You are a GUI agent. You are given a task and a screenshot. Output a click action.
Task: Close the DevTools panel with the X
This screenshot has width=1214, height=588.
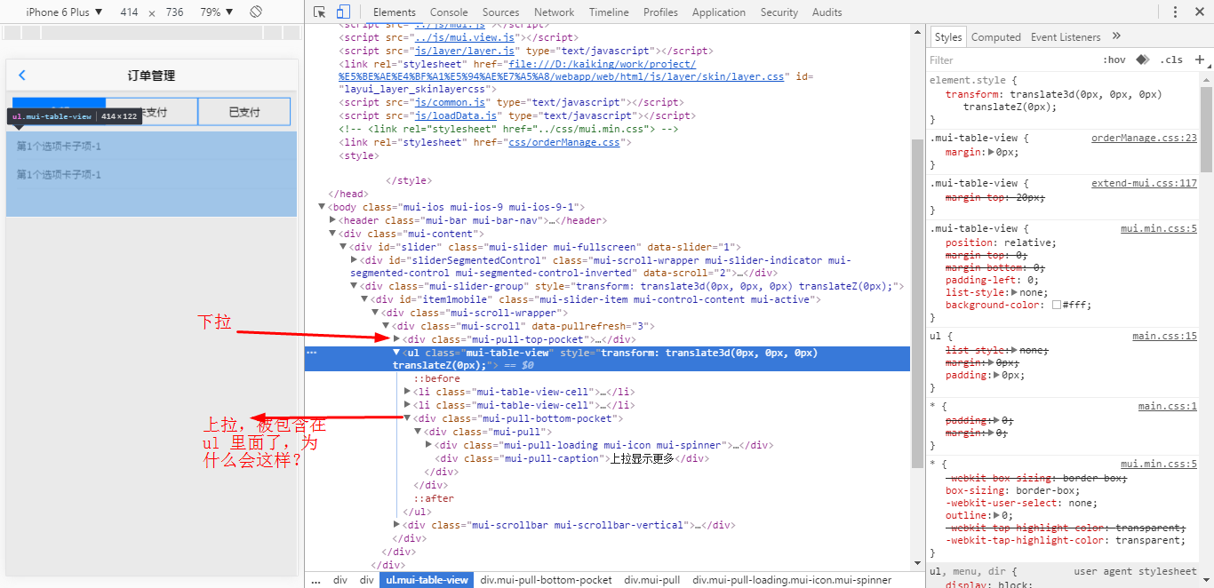(1199, 12)
